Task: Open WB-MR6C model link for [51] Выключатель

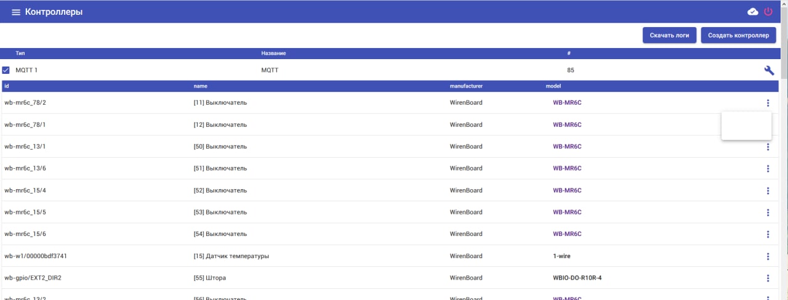Action: 567,168
